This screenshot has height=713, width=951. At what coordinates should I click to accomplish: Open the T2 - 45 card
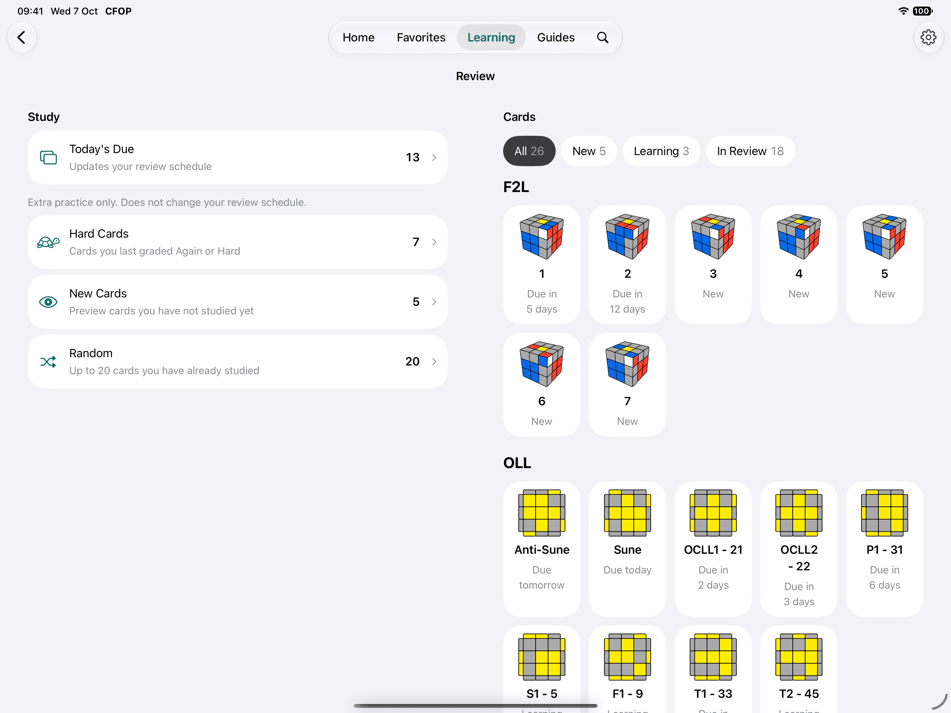pyautogui.click(x=798, y=669)
